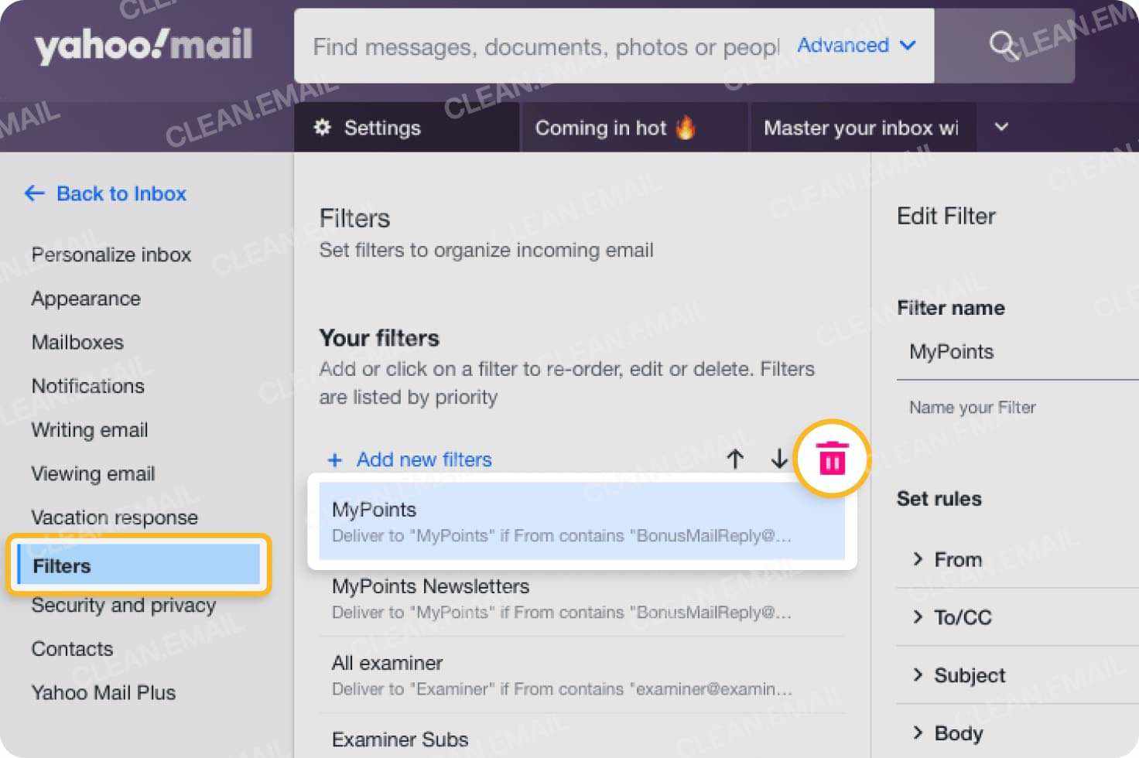Image resolution: width=1139 pixels, height=758 pixels.
Task: Click the plus icon beside Add new filters
Action: tap(334, 459)
